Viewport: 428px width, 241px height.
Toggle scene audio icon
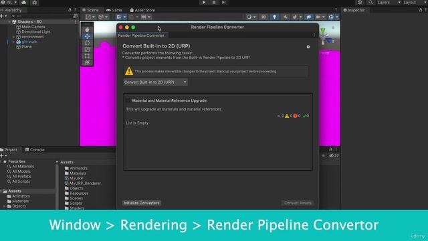pos(286,17)
